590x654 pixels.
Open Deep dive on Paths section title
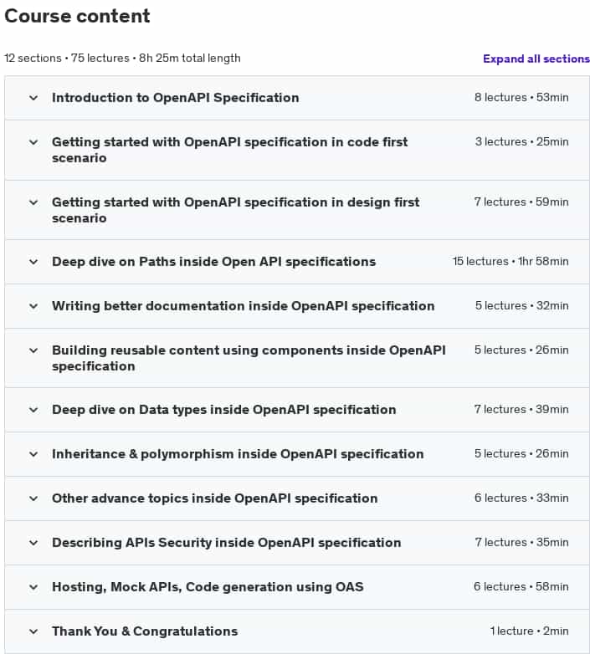coord(213,262)
